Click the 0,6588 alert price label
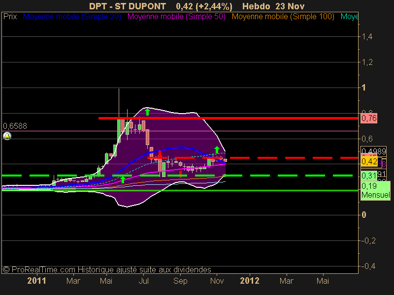394x295 pixels. pos(15,126)
